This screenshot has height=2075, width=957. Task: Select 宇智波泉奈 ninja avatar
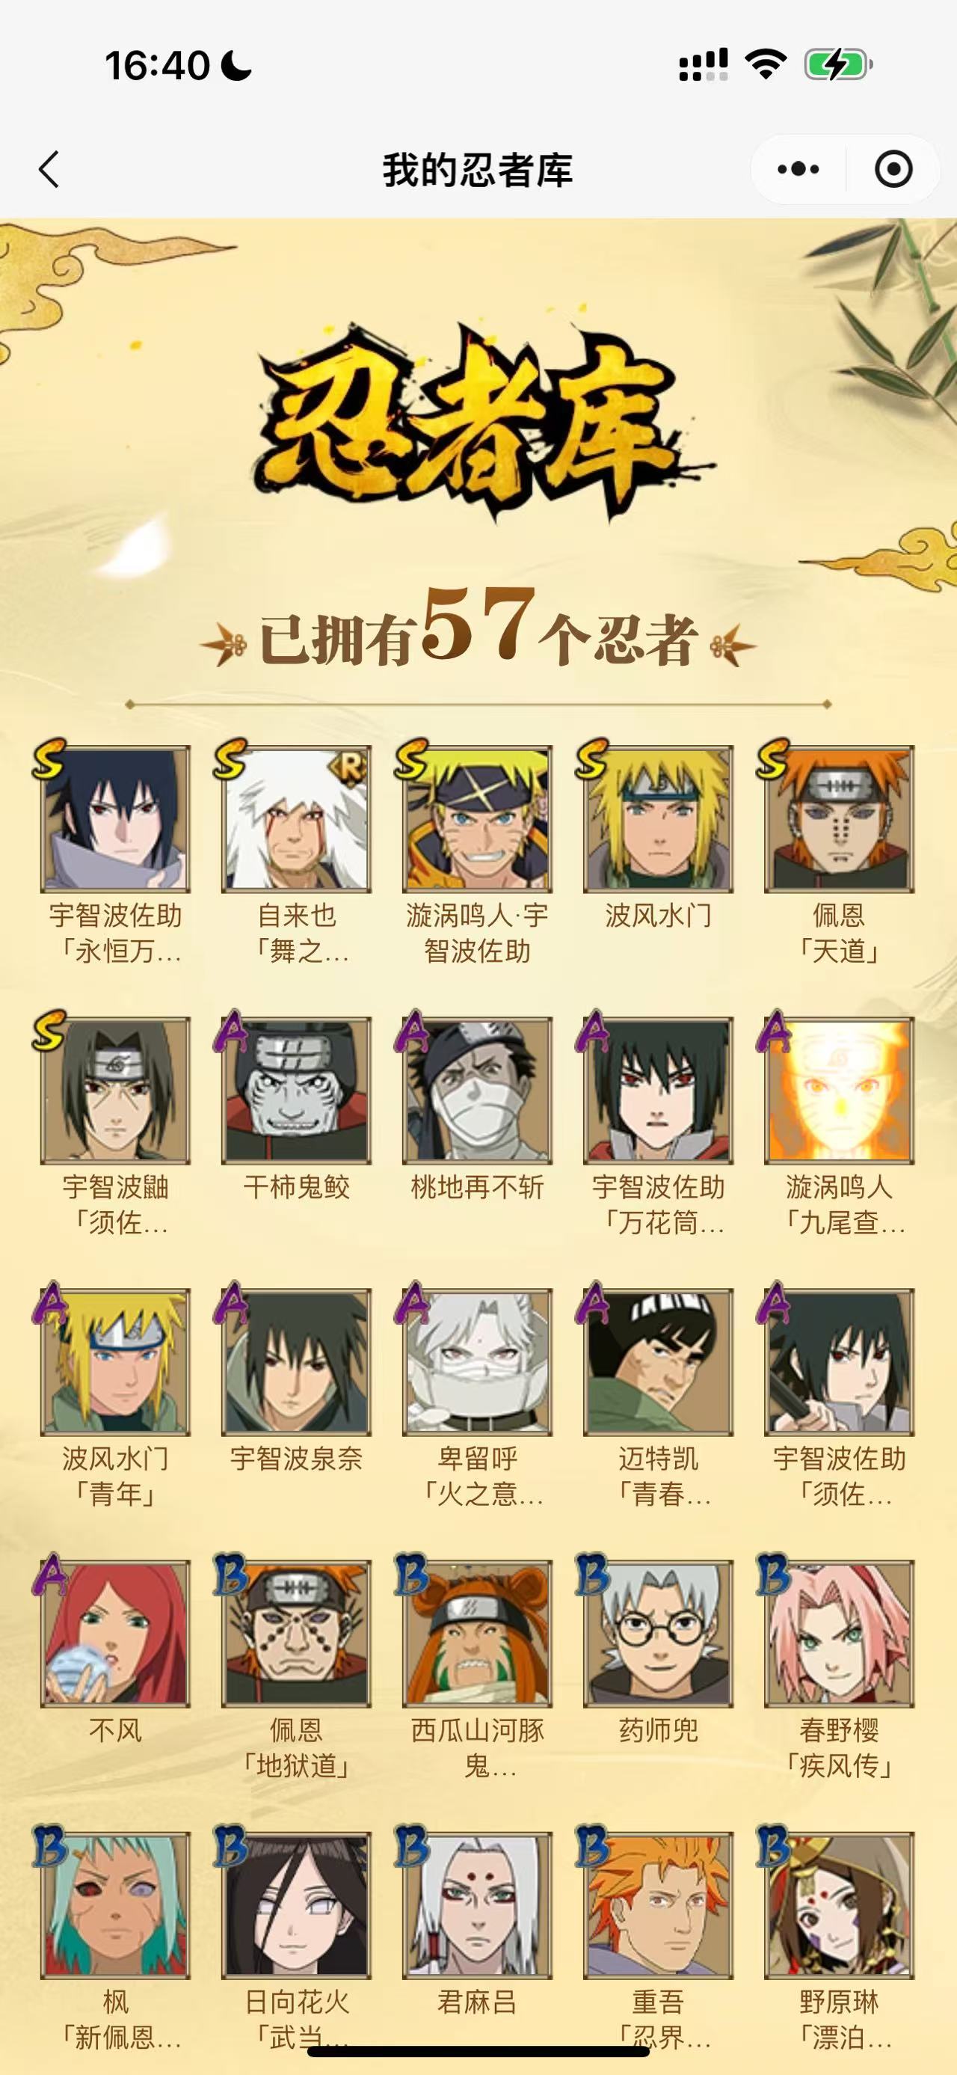pos(296,1362)
